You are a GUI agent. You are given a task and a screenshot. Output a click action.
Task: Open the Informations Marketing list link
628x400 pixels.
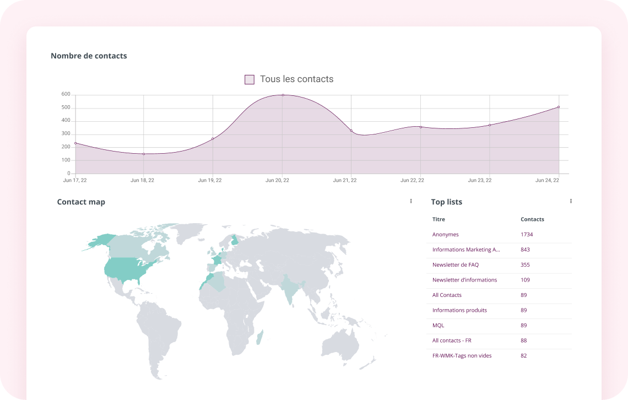(x=466, y=250)
